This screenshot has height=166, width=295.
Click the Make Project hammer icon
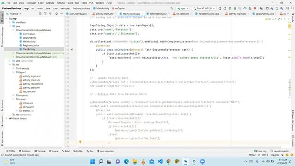(x=171, y=8)
